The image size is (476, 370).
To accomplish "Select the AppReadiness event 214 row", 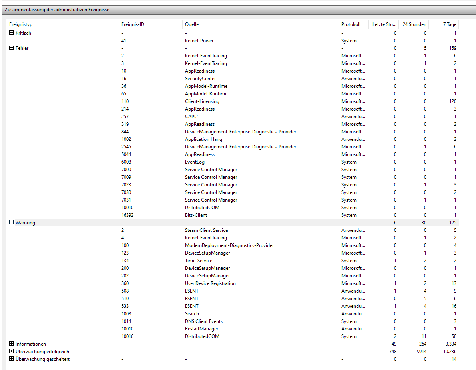I will tap(233, 109).
